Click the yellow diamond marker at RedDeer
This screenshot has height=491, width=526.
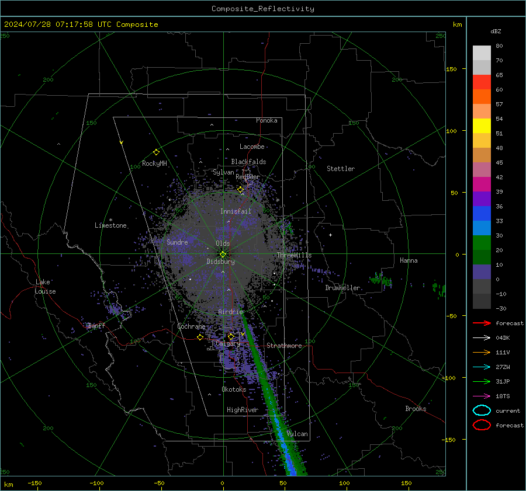[241, 190]
